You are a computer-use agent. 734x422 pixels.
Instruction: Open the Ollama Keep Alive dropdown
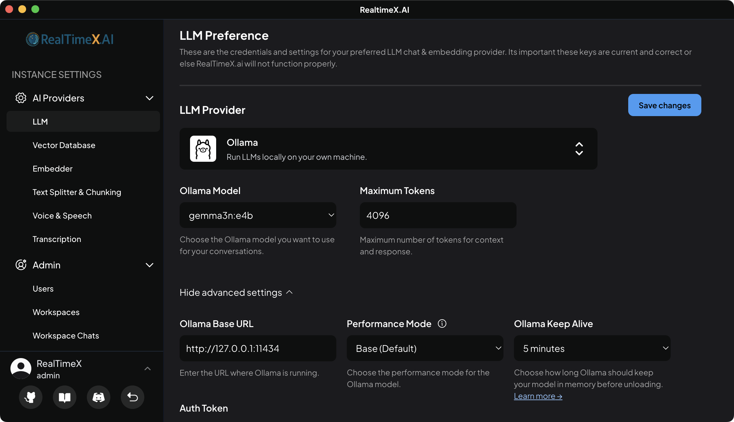click(x=592, y=348)
